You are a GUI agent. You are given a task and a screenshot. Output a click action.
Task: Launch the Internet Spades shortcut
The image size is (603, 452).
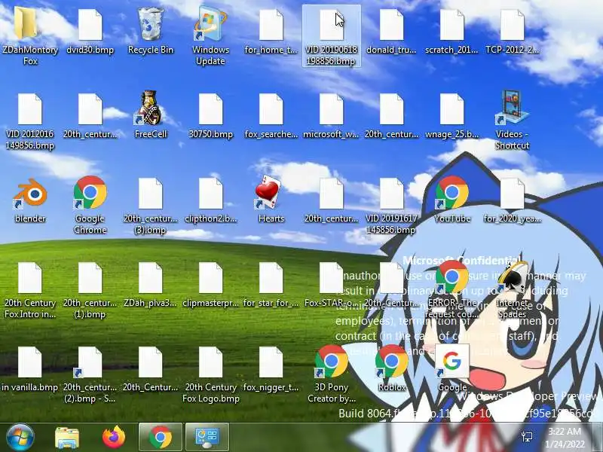(x=512, y=289)
